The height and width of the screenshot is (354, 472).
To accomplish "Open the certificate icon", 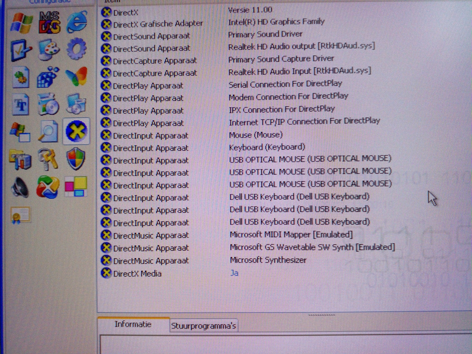I will [21, 215].
